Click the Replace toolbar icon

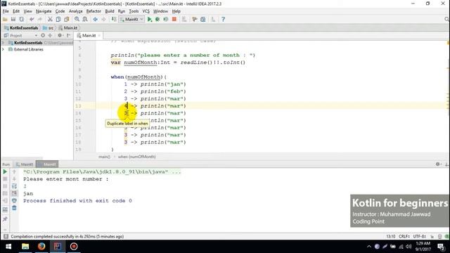(85, 19)
